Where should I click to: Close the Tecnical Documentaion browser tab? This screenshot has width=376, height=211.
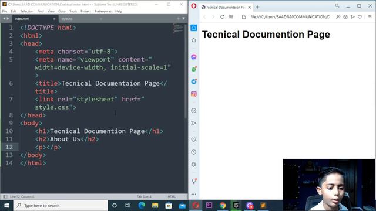click(249, 8)
